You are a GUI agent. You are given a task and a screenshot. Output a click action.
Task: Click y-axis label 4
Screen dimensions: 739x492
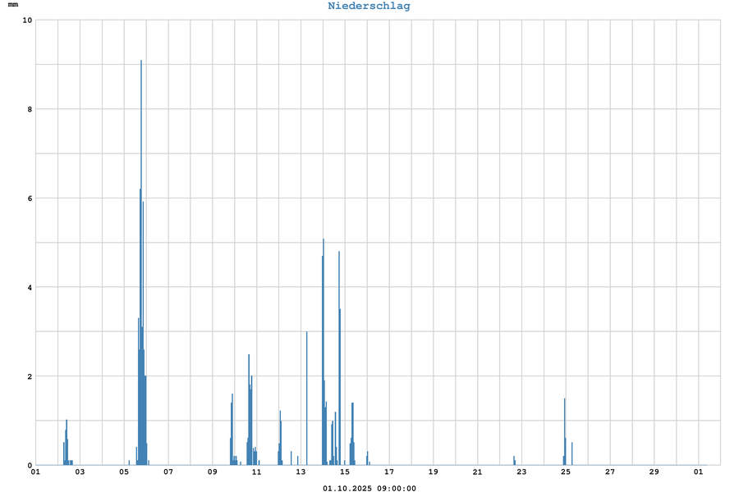(29, 287)
